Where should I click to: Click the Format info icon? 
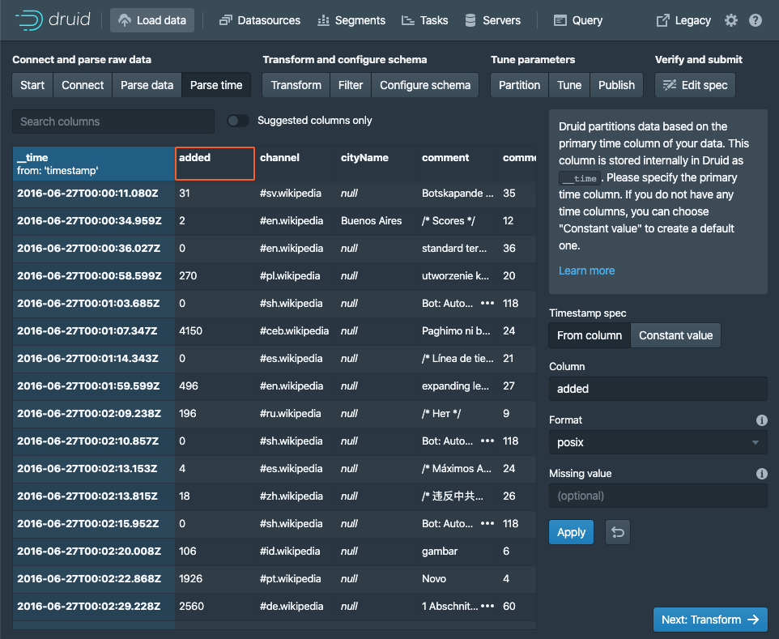coord(761,420)
